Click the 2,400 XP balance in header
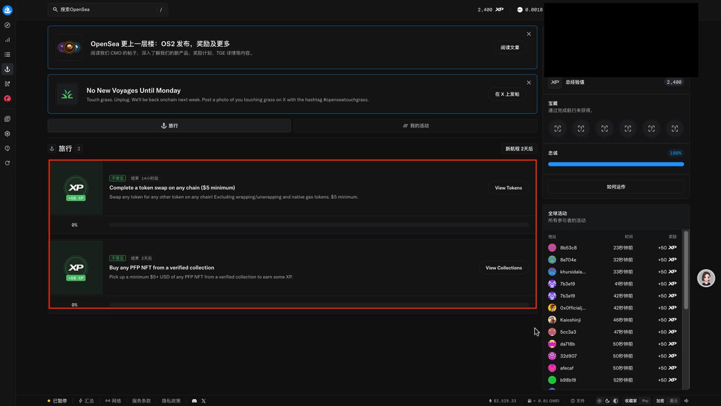 (490, 10)
